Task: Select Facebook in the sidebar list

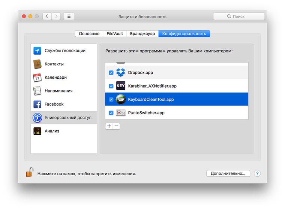Action: click(x=64, y=104)
